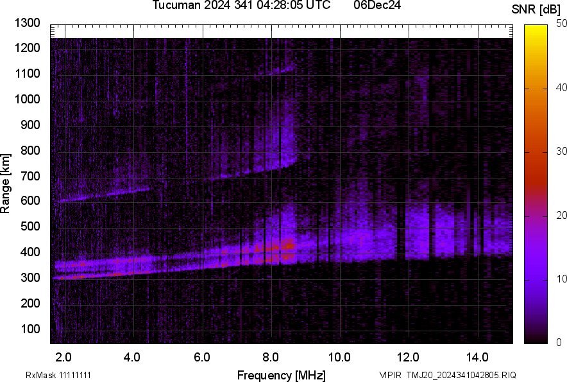Click the frequency tick label '4.0'
Viewport: 567px width, 382px height.
(x=132, y=358)
